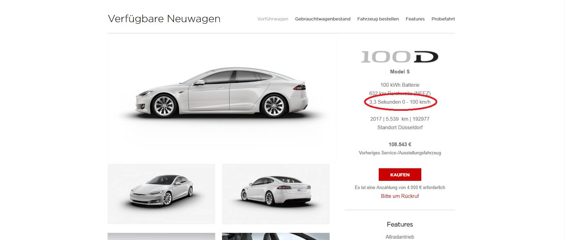Image resolution: width=565 pixels, height=240 pixels.
Task: Click the Verfügbare Neuwagen page heading
Action: pyautogui.click(x=164, y=19)
